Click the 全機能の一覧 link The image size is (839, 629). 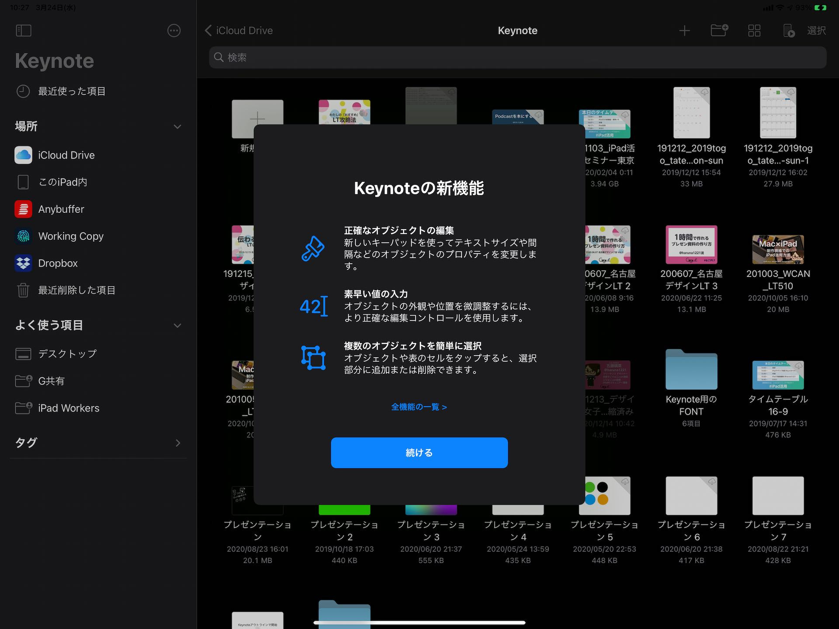click(419, 407)
